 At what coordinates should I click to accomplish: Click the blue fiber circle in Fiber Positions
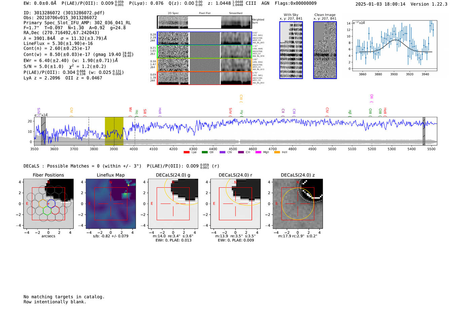click(x=51, y=203)
